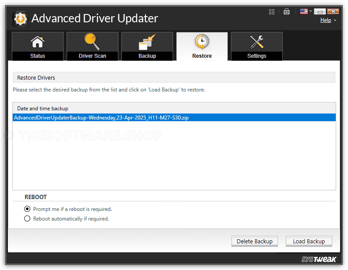Click the Restore clock icon
The image size is (348, 270).
point(202,42)
